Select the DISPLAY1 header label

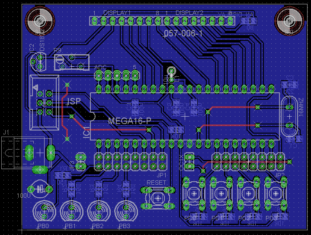[117, 13]
